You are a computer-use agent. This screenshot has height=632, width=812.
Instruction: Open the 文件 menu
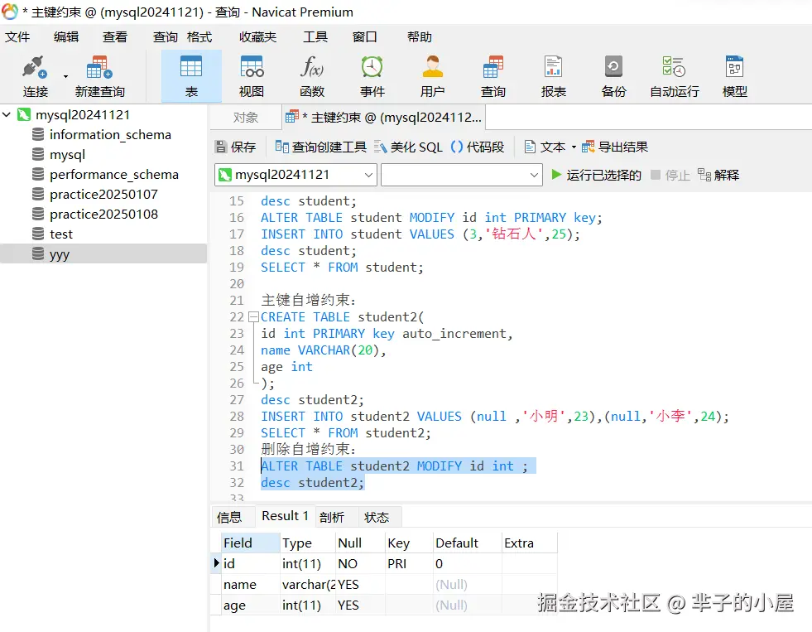click(x=17, y=36)
